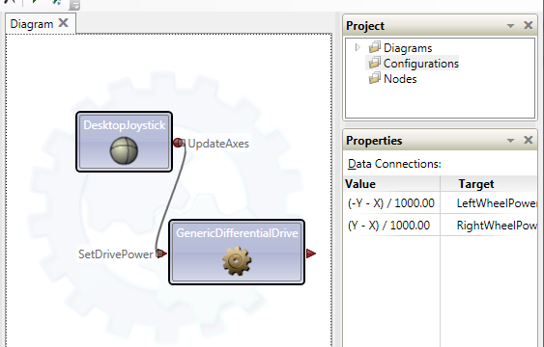Switch to the Diagram tab

[32, 24]
